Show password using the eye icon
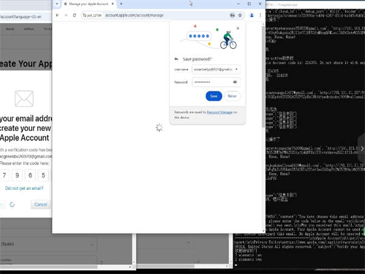The height and width of the screenshot is (274, 365). tap(235, 81)
